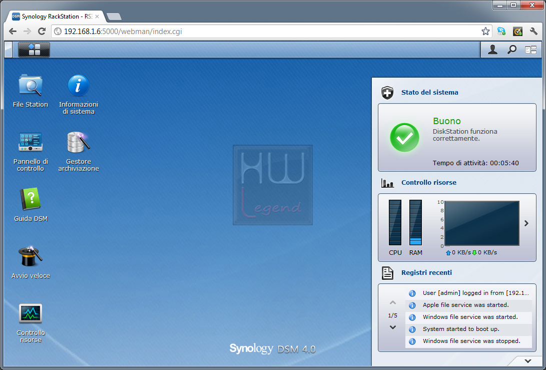This screenshot has width=546, height=370.
Task: Click the Controllo risorse chart icon
Action: point(387,183)
